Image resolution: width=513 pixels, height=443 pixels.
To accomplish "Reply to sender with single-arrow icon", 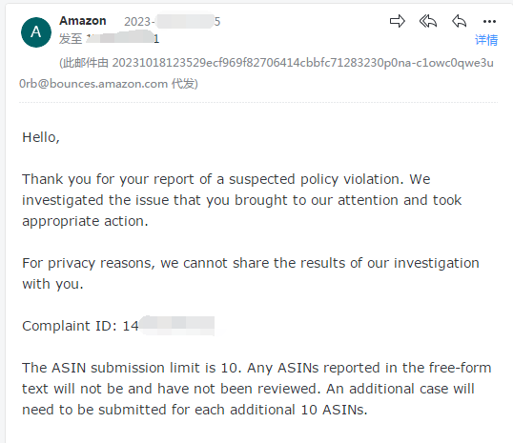I will [x=459, y=22].
